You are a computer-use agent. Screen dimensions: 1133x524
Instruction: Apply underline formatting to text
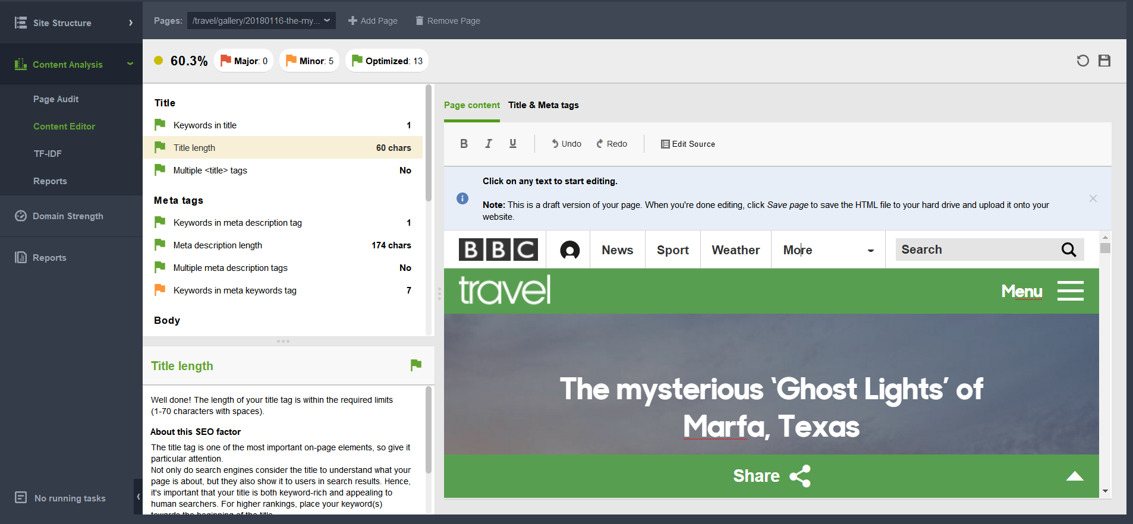tap(513, 144)
